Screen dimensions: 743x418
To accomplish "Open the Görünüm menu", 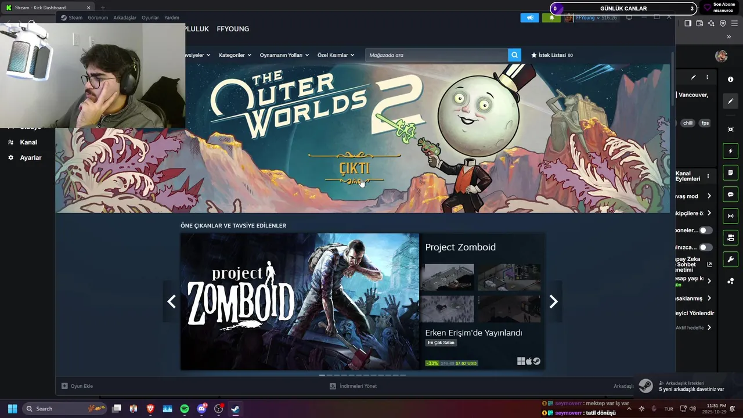I will pos(98,17).
